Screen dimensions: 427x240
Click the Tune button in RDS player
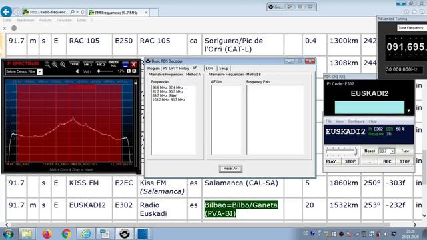405,151
